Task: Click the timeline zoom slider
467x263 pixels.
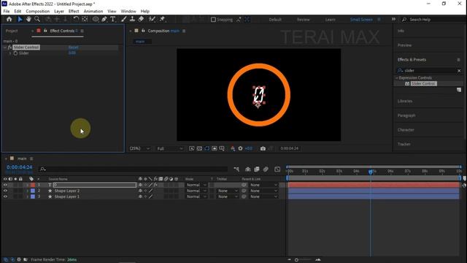Action: pyautogui.click(x=304, y=260)
